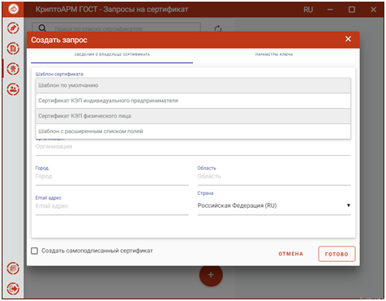Click the exit icon at sidebar bottom

tap(13, 289)
